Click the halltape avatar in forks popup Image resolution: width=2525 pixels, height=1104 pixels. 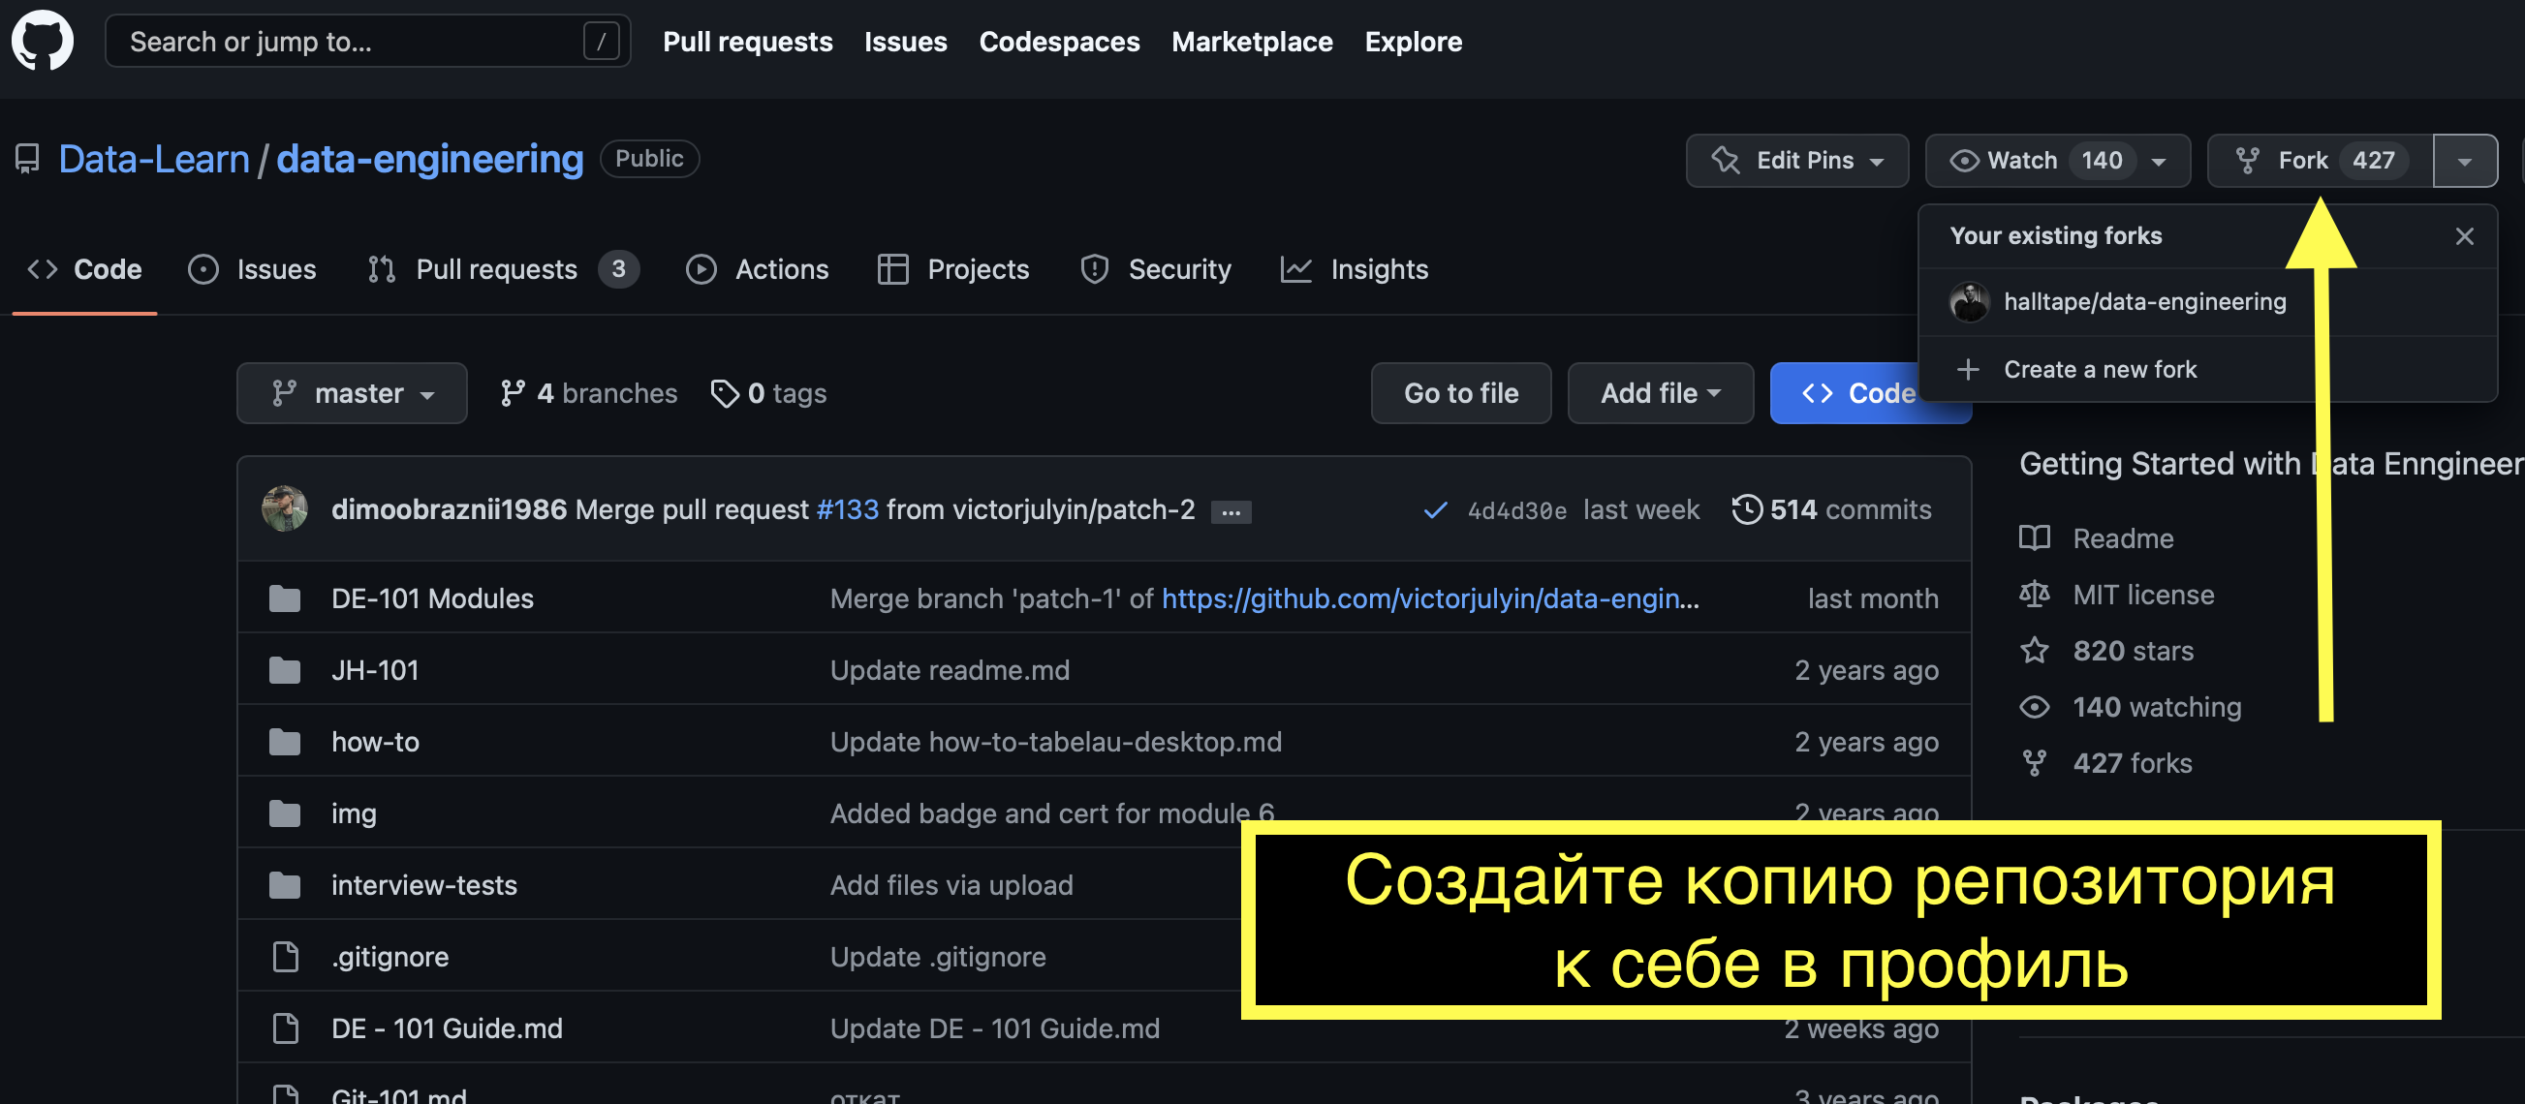click(1969, 302)
